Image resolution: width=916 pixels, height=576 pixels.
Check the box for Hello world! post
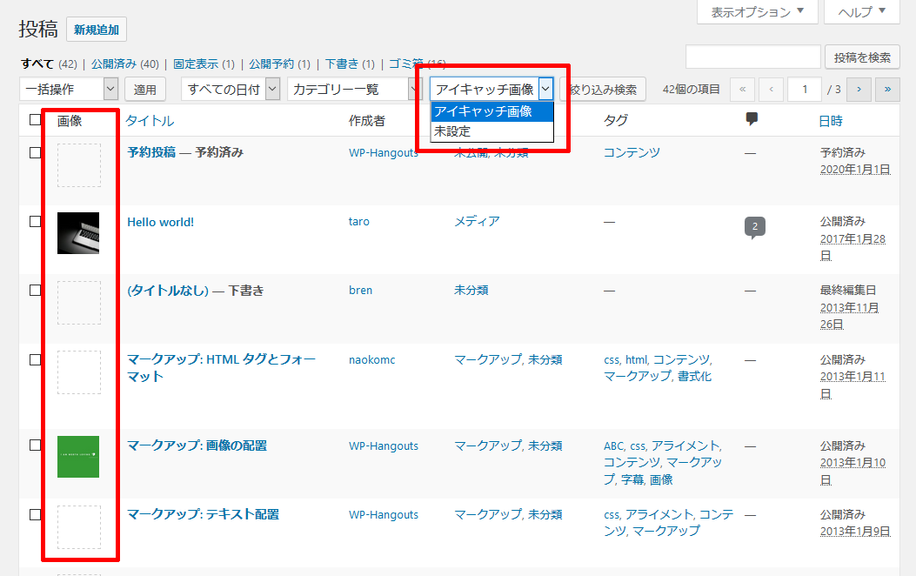(x=36, y=222)
